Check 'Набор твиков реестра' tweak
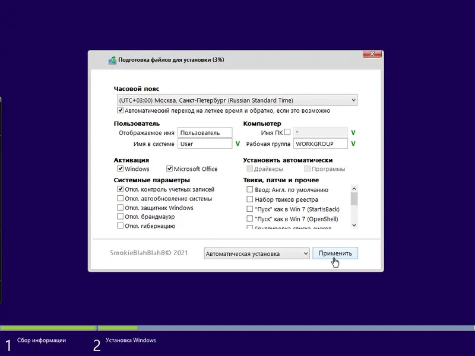Viewport: 475px width, 356px height. 249,198
